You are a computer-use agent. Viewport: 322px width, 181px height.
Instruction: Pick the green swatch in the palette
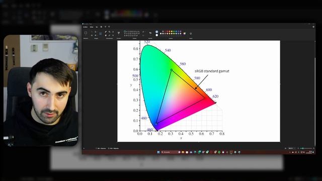[174, 31]
